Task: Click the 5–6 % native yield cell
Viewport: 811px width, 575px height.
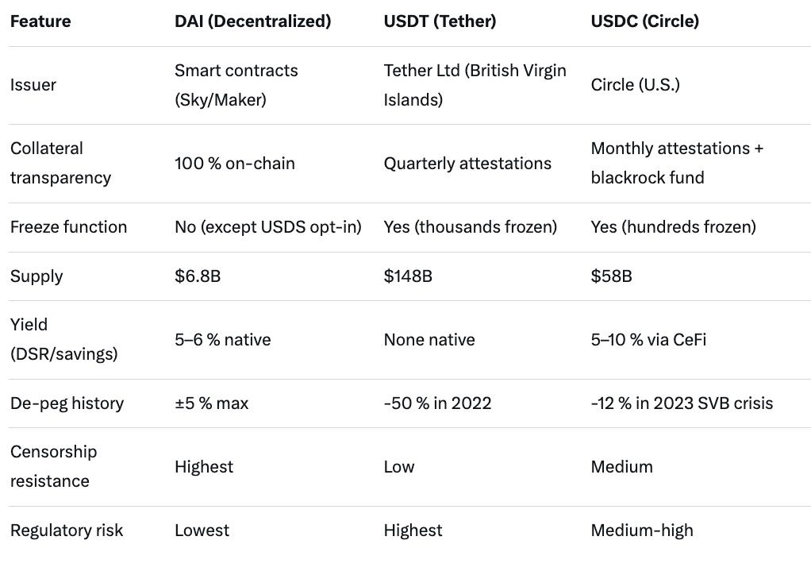Action: 222,340
